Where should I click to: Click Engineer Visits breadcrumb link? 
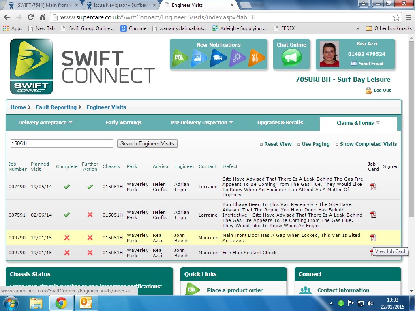point(106,107)
